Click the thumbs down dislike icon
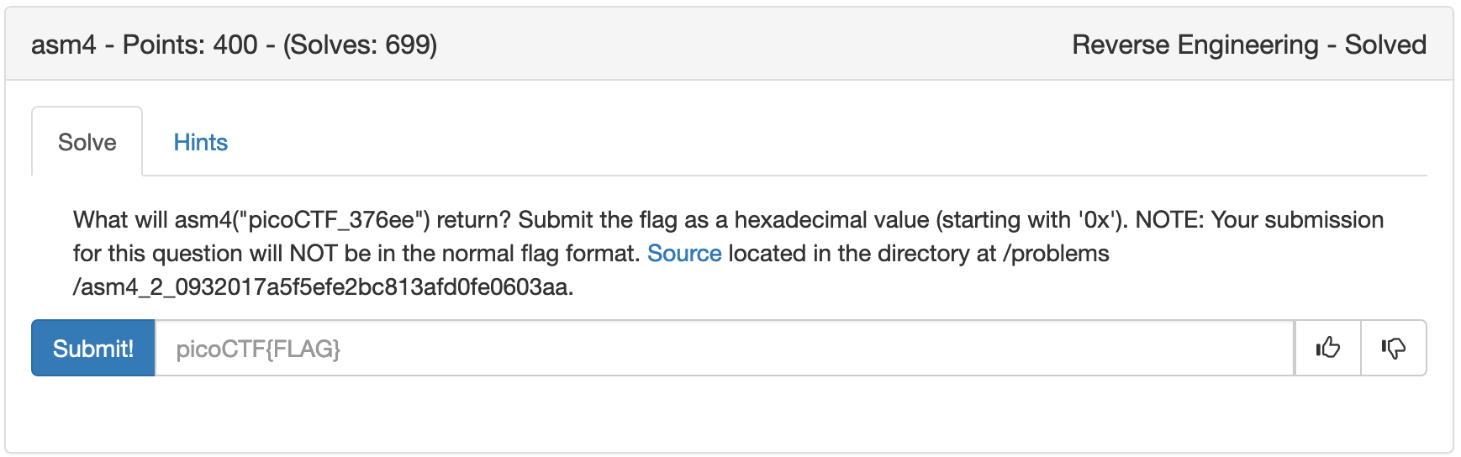 pyautogui.click(x=1393, y=348)
